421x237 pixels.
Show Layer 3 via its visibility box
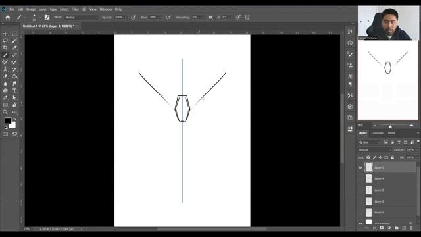(360, 190)
